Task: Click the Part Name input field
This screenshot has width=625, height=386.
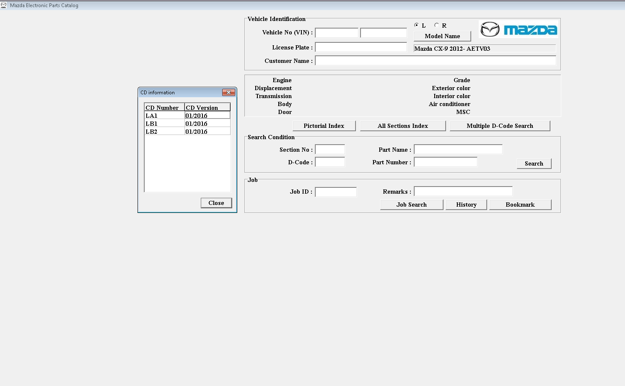Action: (458, 150)
